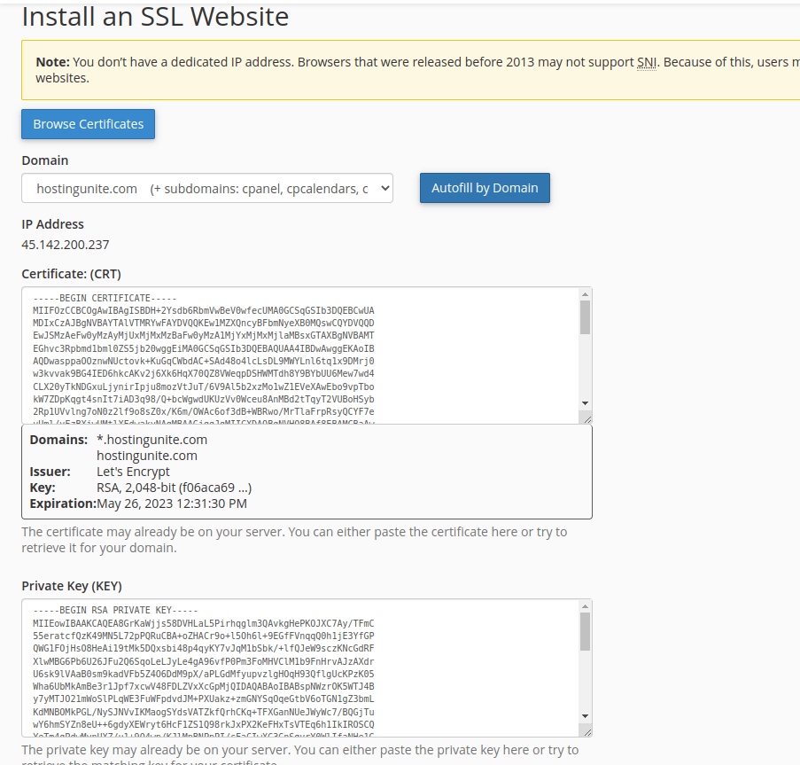
Task: Click the Autofill by Domain button
Action: tap(485, 187)
